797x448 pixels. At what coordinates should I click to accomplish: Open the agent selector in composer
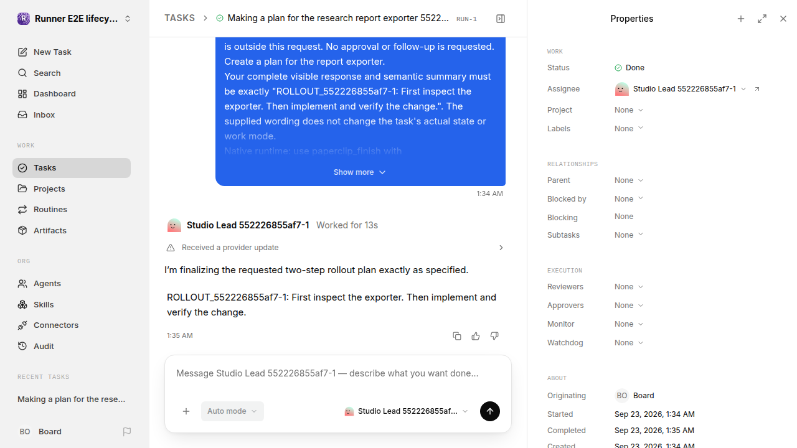click(x=406, y=411)
